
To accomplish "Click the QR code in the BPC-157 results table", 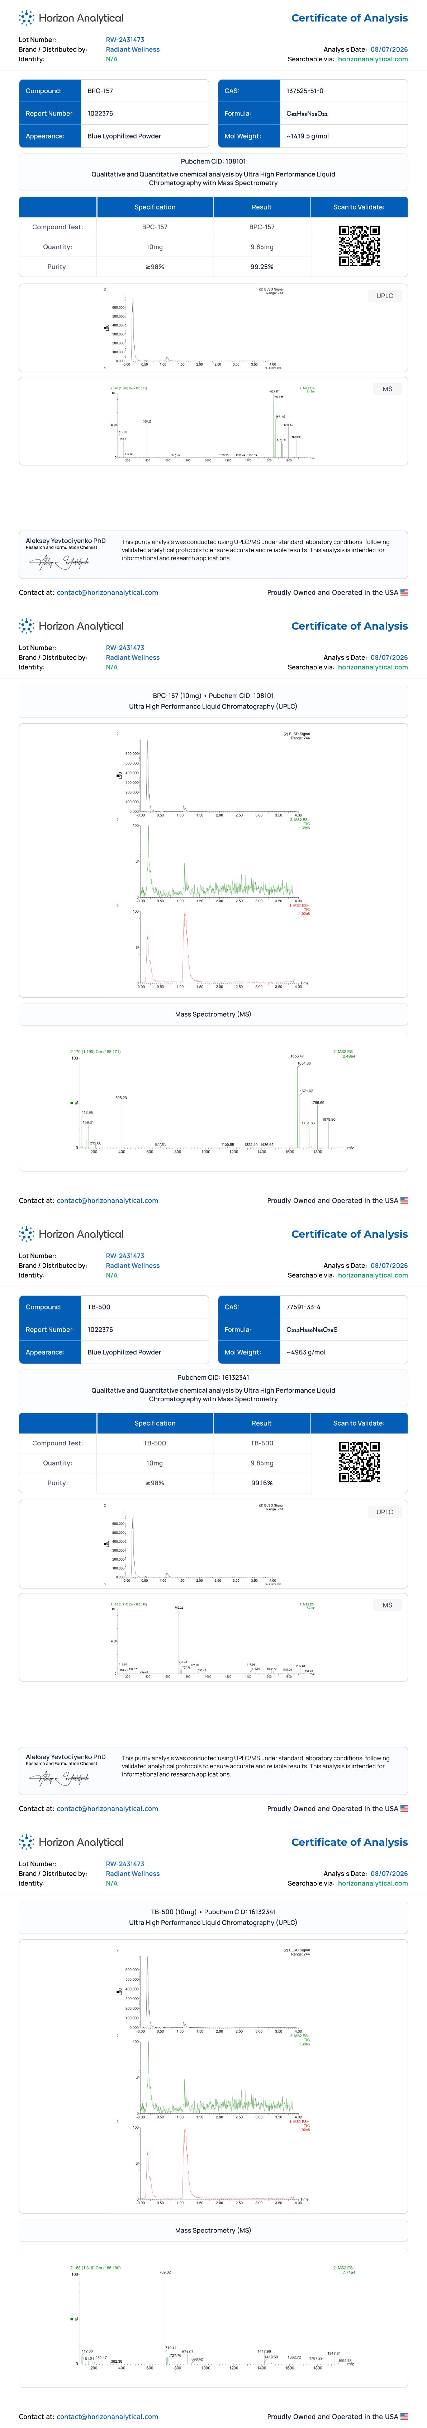I will click(359, 247).
